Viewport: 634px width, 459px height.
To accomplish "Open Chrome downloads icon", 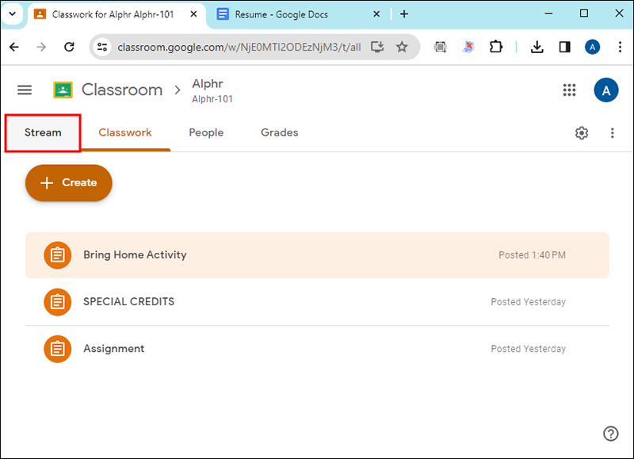I will pyautogui.click(x=537, y=48).
